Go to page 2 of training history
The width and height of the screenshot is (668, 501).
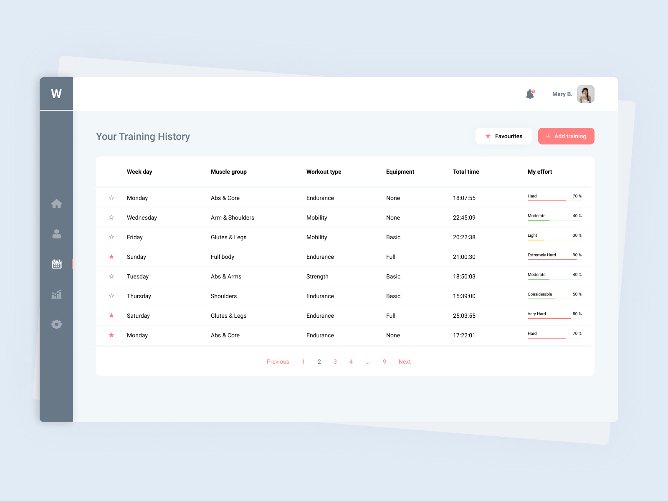coord(319,362)
